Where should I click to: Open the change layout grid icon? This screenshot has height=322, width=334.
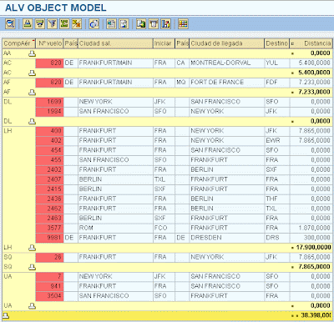(x=183, y=23)
